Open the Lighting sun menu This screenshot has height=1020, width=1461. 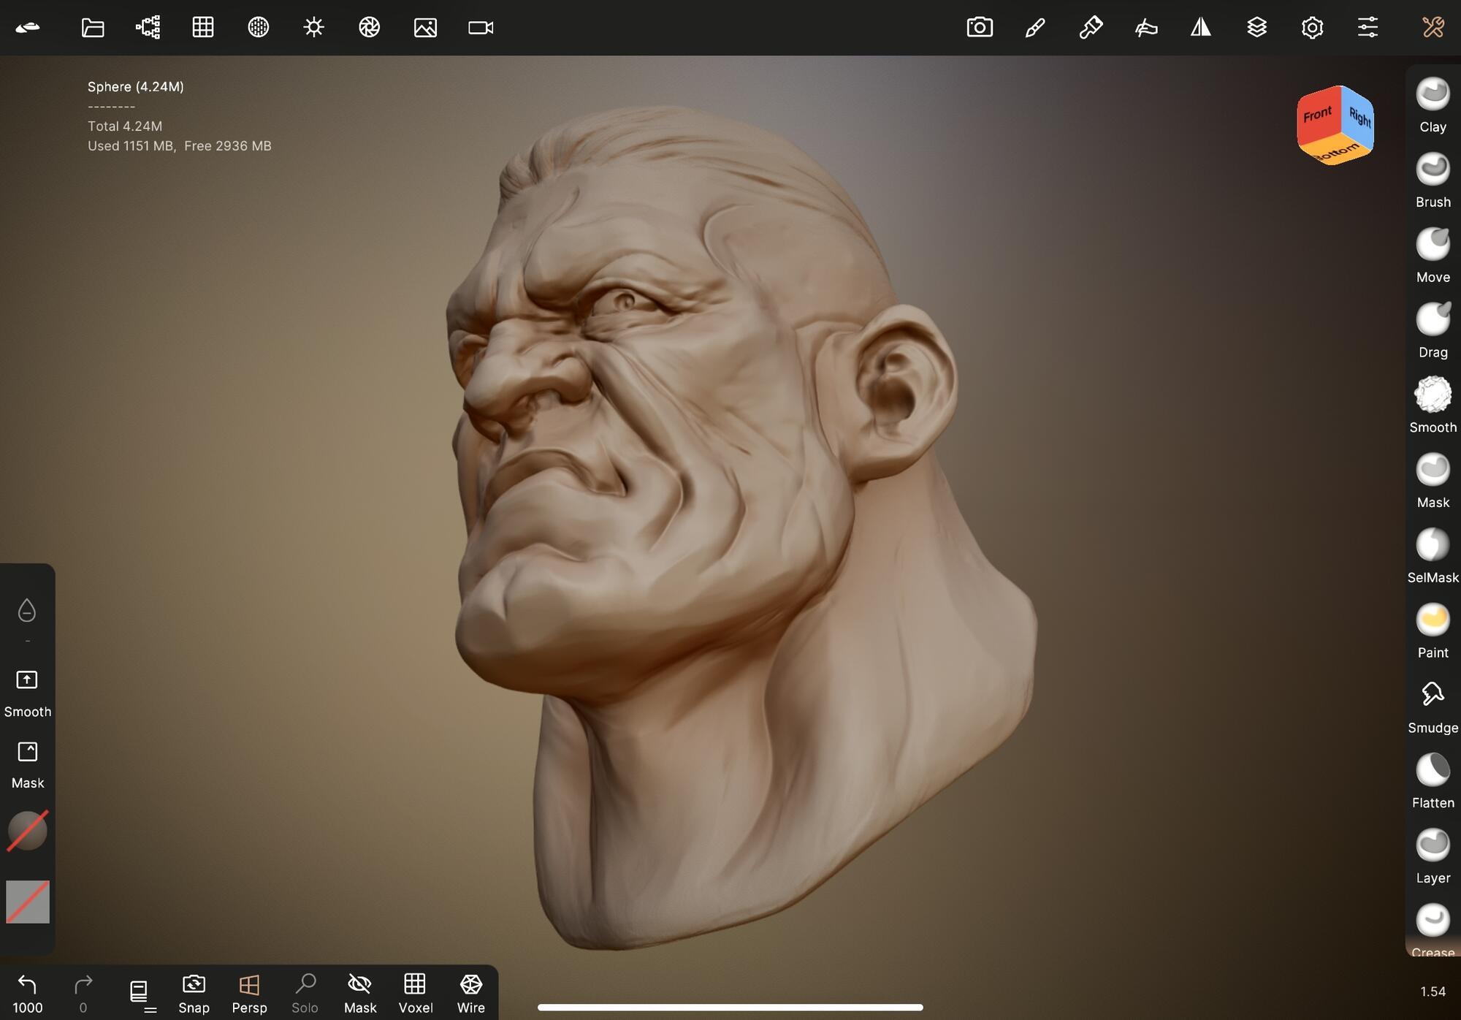[313, 28]
